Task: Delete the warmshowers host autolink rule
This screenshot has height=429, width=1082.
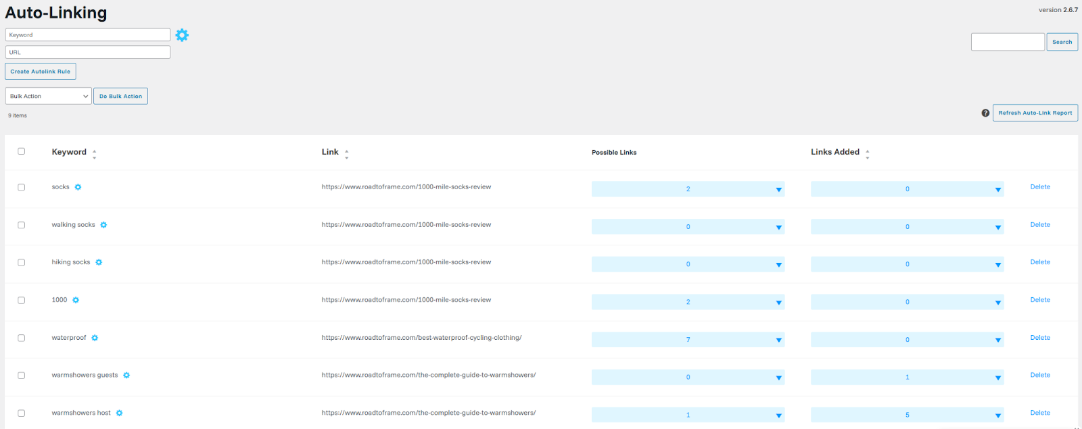Action: pos(1040,413)
